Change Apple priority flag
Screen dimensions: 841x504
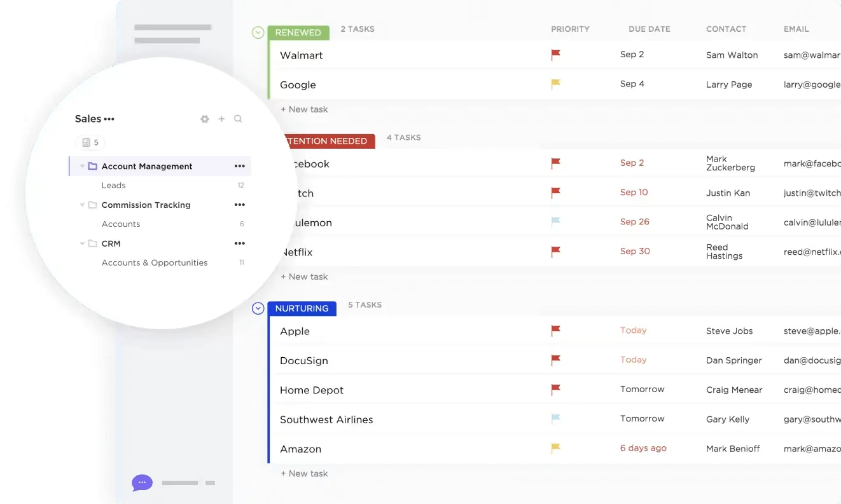(x=555, y=330)
